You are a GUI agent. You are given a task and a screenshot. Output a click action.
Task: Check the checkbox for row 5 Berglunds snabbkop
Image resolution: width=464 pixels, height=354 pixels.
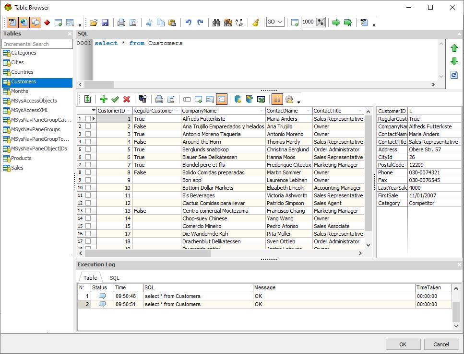pyautogui.click(x=88, y=149)
